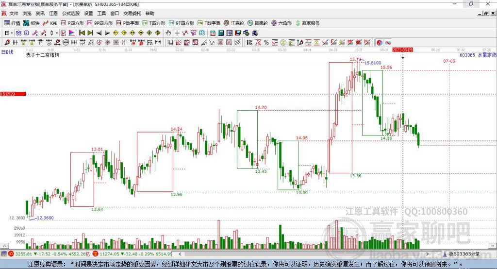Open the 设置 menu
The width and height of the screenshot is (497, 269).
coord(88,13)
